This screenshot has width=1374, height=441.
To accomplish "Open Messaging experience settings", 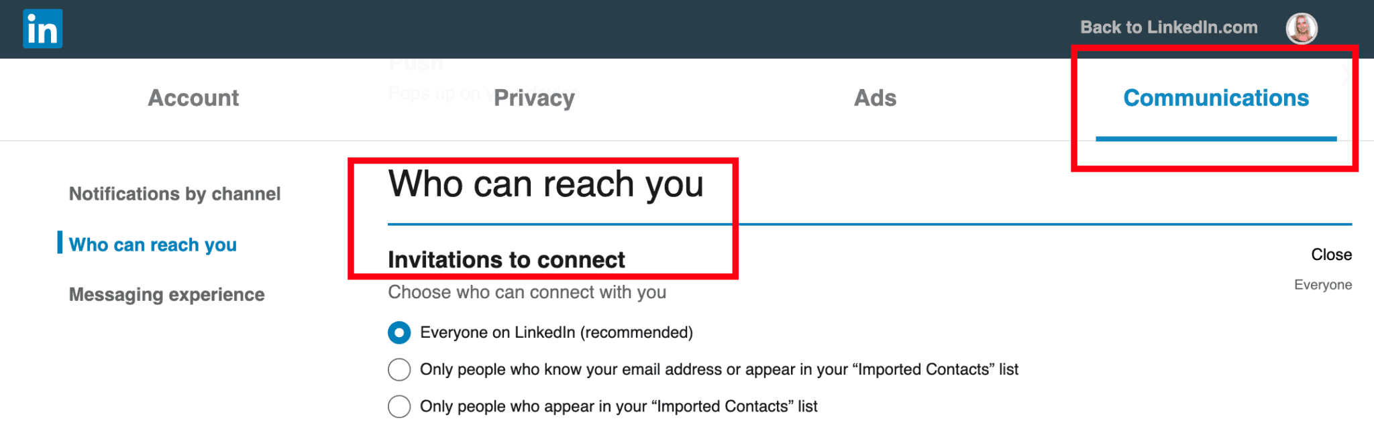I will [166, 294].
